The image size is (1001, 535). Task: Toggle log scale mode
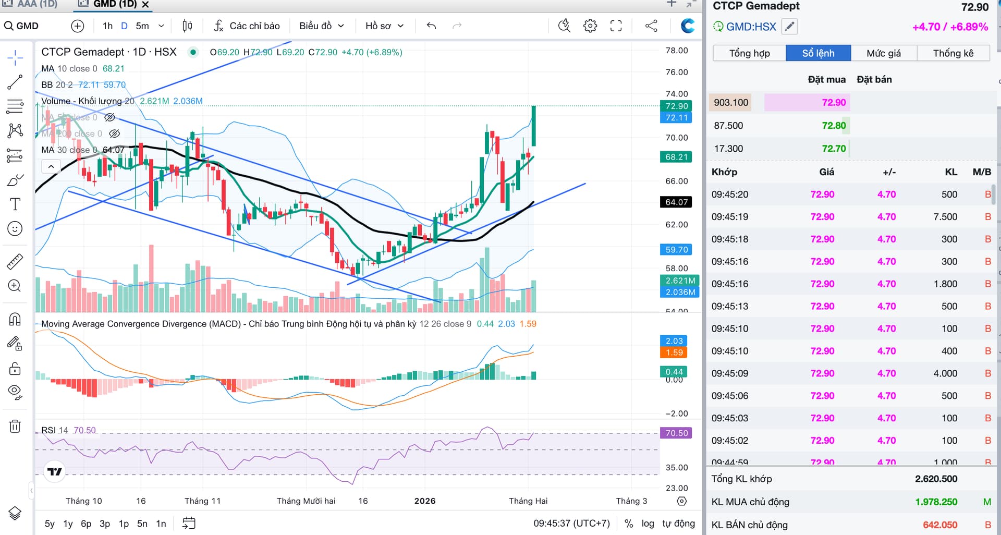coord(648,524)
